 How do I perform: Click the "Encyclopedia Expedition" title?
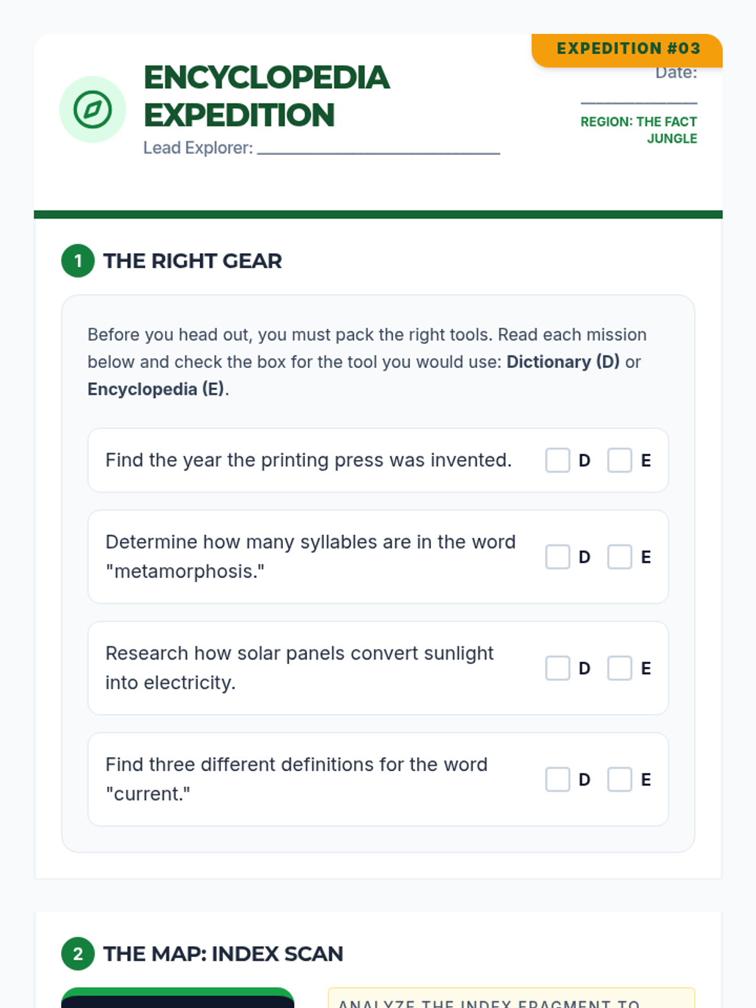click(x=266, y=96)
